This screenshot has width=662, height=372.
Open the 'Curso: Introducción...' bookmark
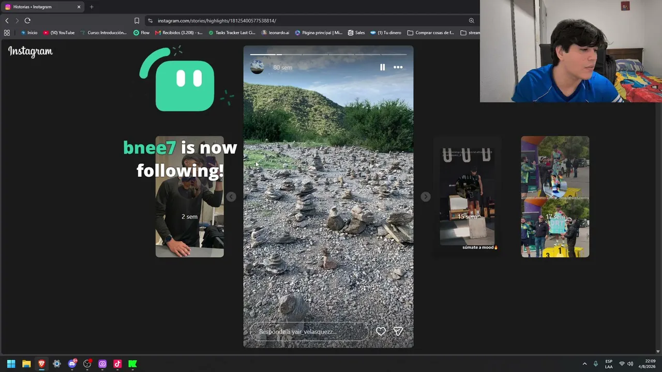(103, 33)
